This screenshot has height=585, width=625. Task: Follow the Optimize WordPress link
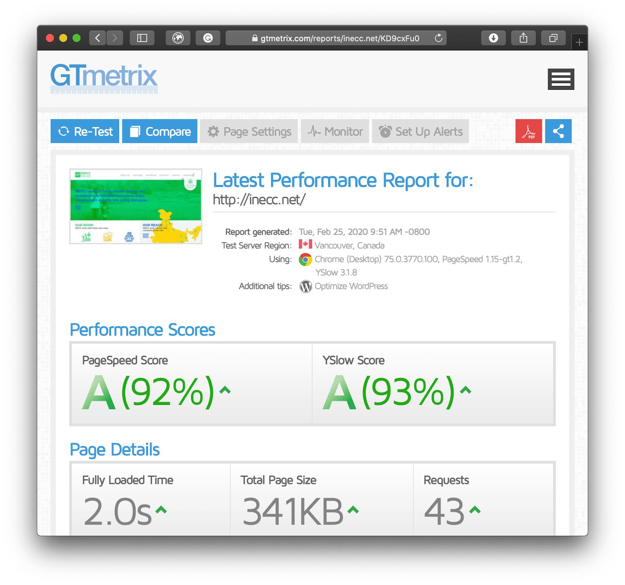351,286
